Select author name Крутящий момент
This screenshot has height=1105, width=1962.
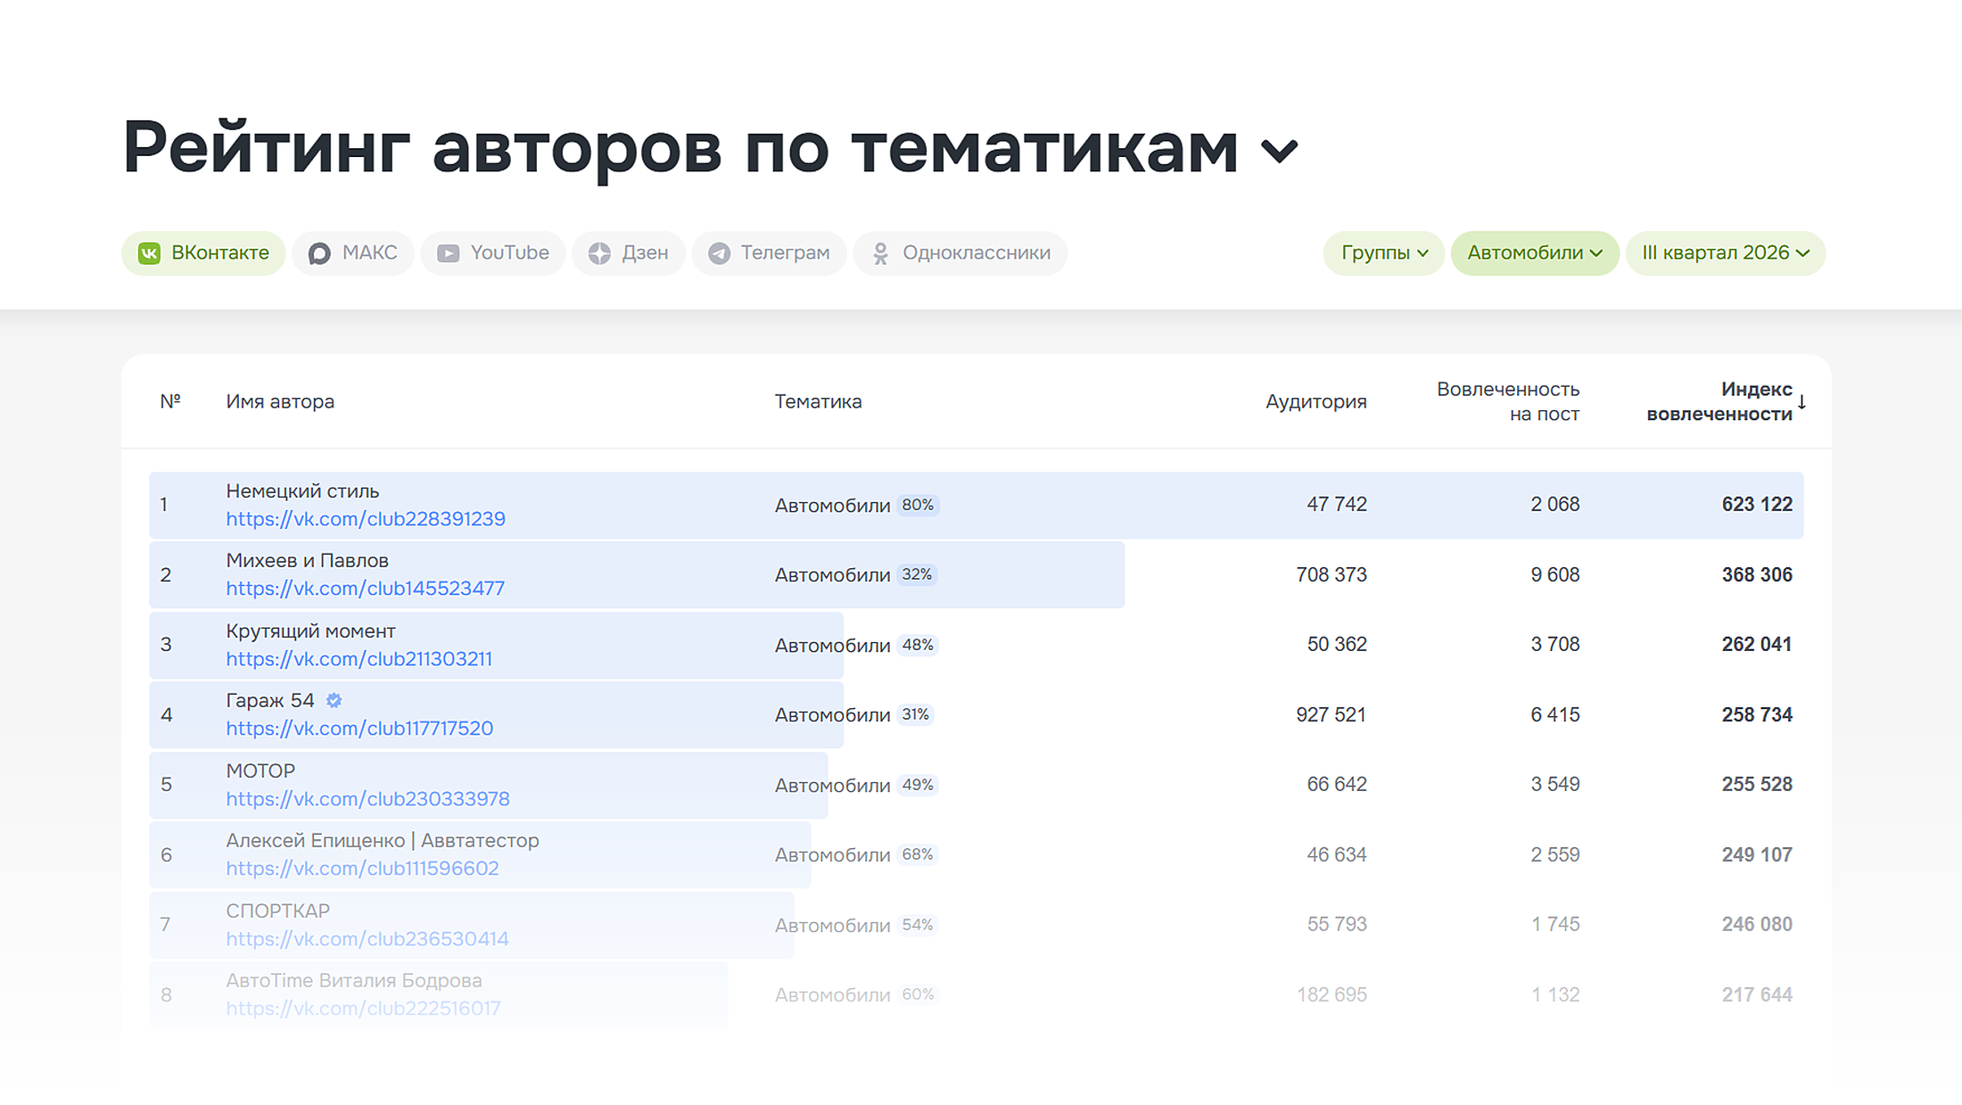click(310, 631)
